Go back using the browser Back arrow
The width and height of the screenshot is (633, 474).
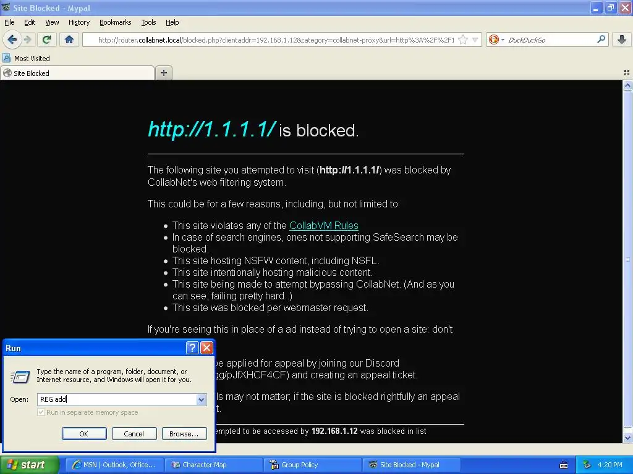click(12, 39)
